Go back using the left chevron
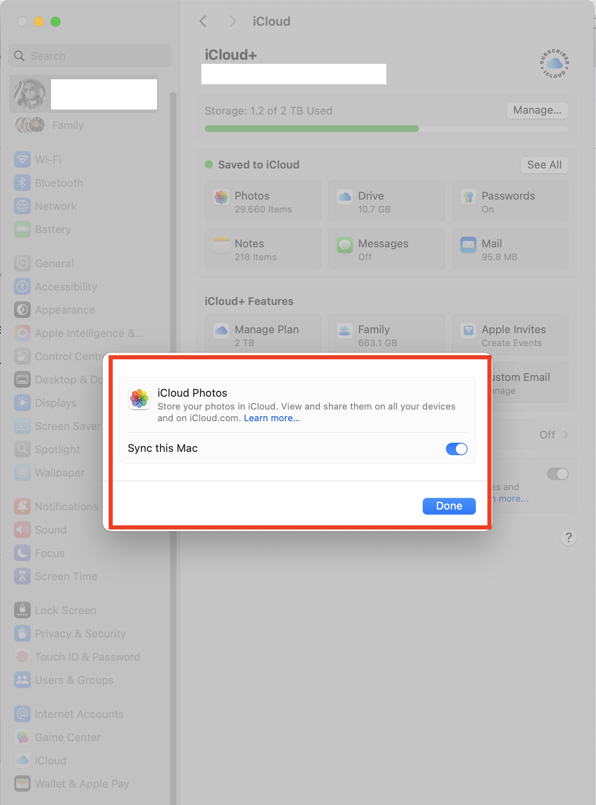Screen dimensions: 596x805 coord(203,21)
